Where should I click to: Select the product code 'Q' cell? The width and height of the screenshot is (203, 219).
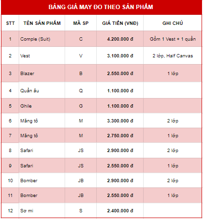click(x=81, y=90)
